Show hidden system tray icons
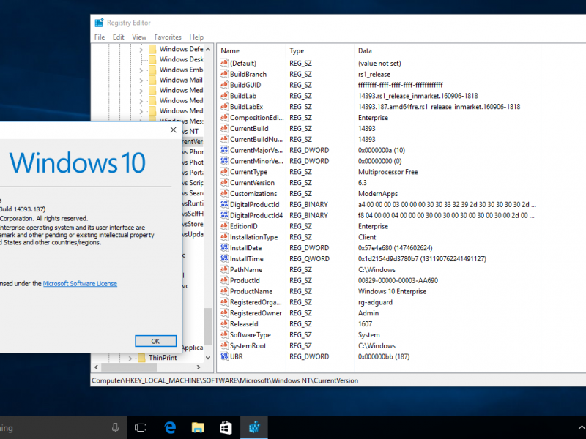The height and width of the screenshot is (439, 586). [x=581, y=428]
